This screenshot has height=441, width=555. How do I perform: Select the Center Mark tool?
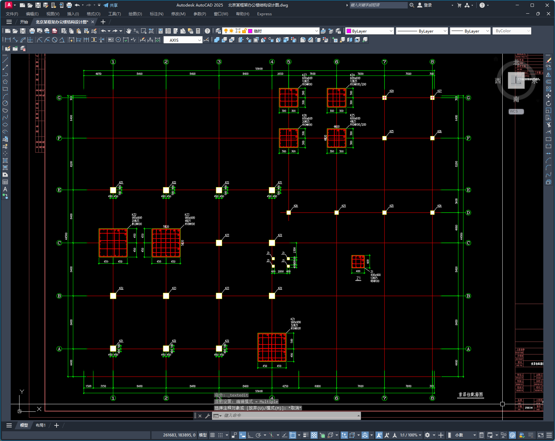(118, 40)
